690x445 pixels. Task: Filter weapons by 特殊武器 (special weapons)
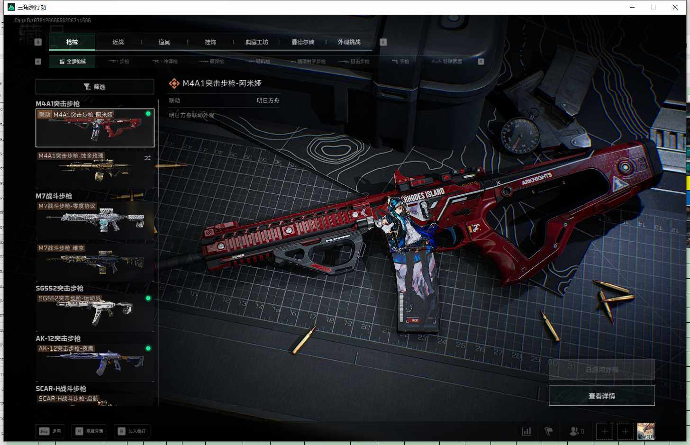pyautogui.click(x=447, y=62)
